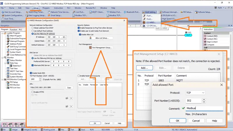This screenshot has width=233, height=131.
Task: Collapse the Data View tree node
Action: tap(5, 63)
